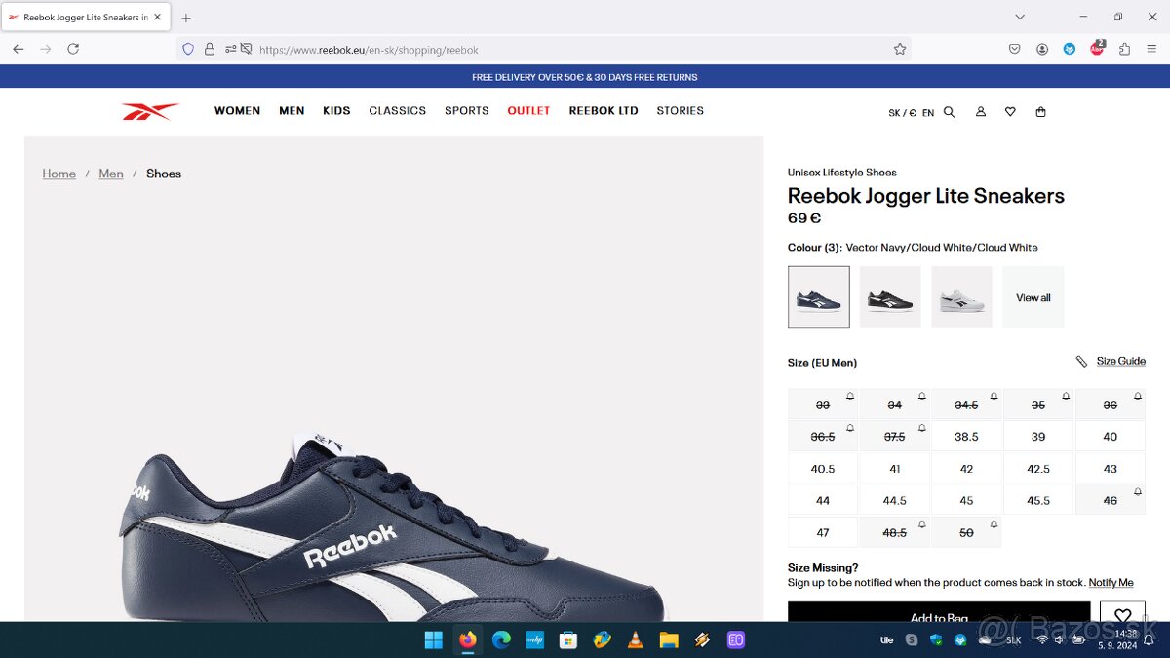Screen dimensions: 1170x658
Task: Click the account person icon
Action: (x=980, y=112)
